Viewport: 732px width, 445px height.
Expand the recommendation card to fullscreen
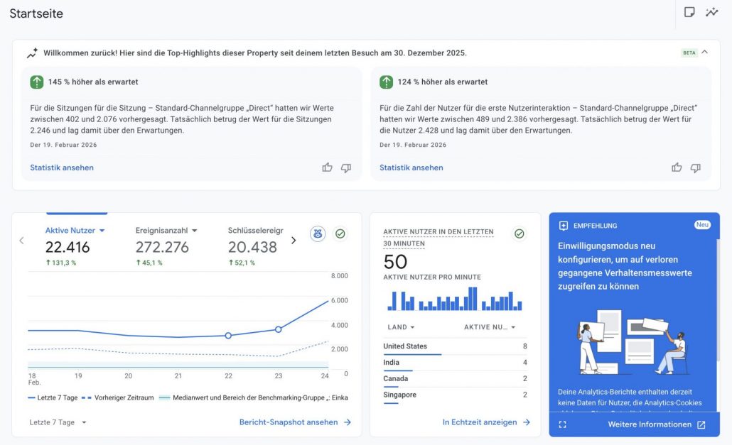[563, 424]
